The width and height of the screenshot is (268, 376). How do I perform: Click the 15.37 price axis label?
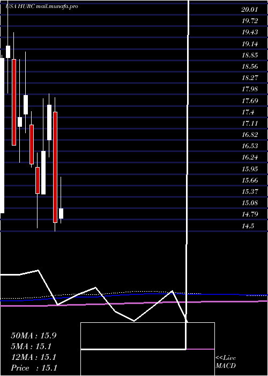[x=250, y=192]
